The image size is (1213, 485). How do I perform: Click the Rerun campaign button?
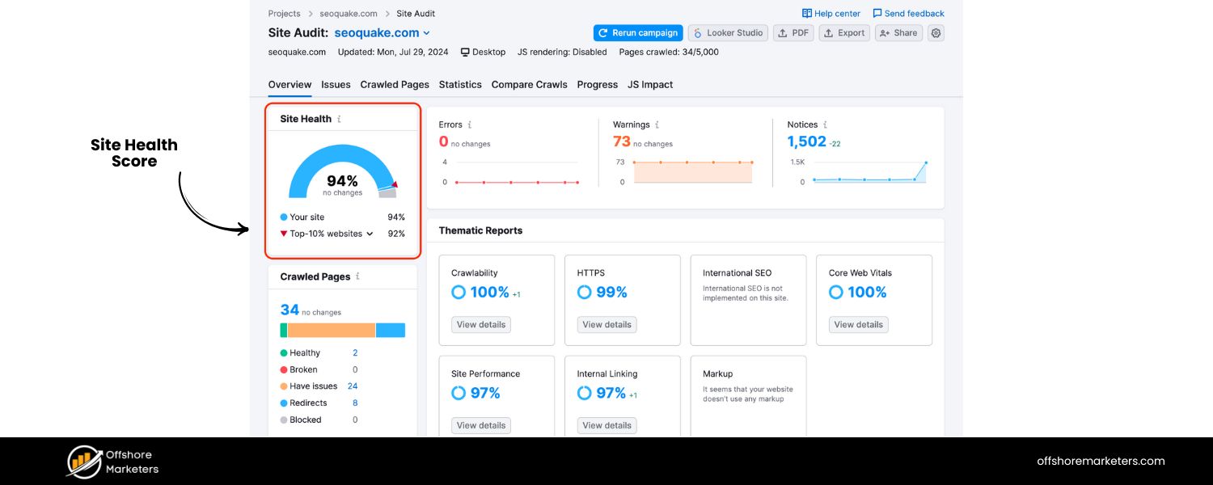[x=638, y=32]
